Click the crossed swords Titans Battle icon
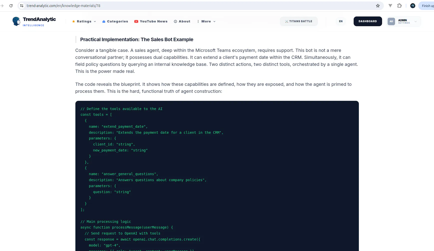434x251 pixels. (287, 21)
